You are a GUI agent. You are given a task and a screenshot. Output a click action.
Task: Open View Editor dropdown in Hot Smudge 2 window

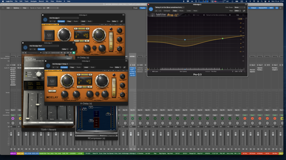tap(115, 21)
